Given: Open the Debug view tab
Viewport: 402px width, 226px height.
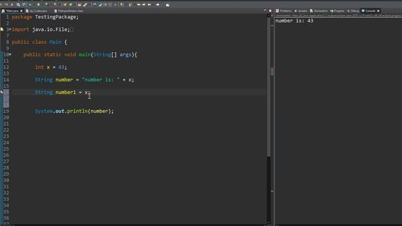Looking at the screenshot, I should click(x=353, y=11).
